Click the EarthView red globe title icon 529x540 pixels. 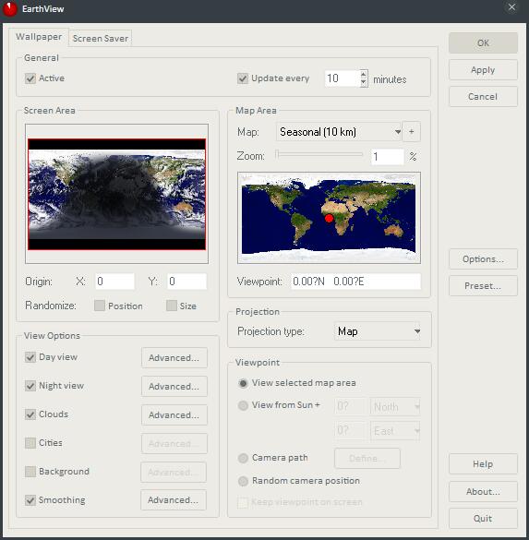coord(9,9)
